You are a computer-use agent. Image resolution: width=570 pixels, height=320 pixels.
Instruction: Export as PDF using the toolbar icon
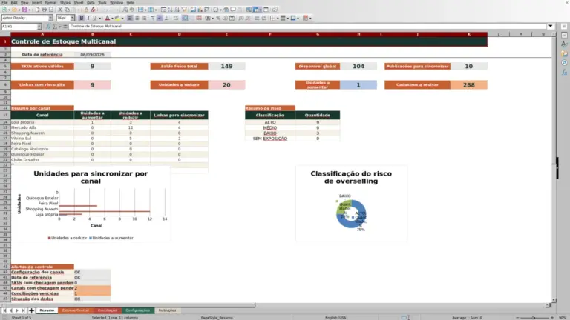37,10
